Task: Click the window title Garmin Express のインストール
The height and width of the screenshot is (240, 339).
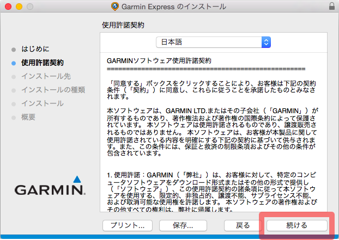Action: [x=174, y=7]
